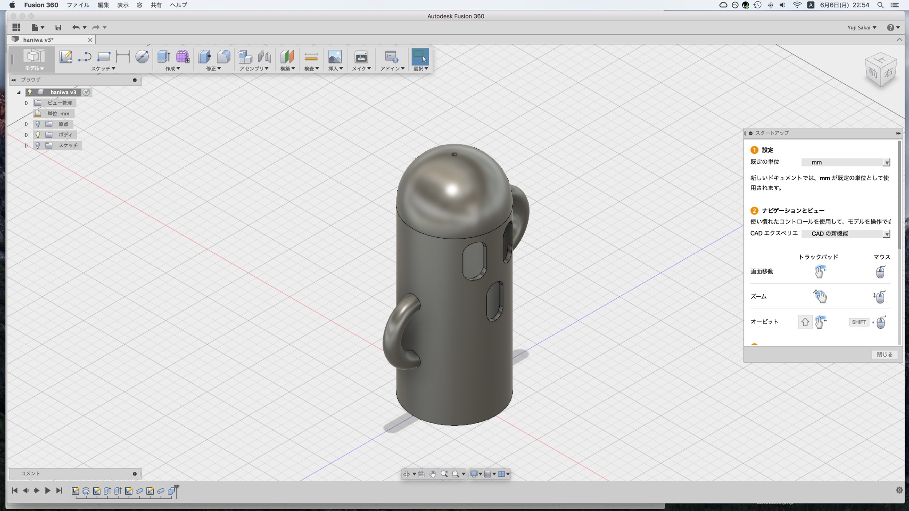The height and width of the screenshot is (511, 909).
Task: Select the Extrude tool in Create group
Action: (163, 56)
